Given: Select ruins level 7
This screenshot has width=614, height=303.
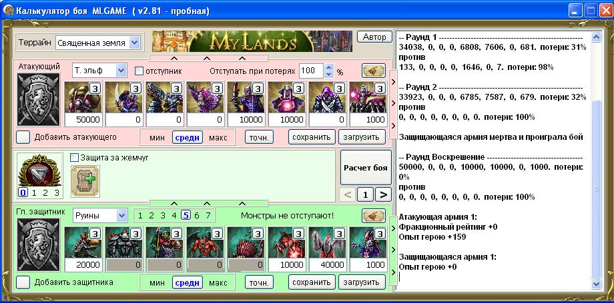Looking at the screenshot, I should (208, 215).
